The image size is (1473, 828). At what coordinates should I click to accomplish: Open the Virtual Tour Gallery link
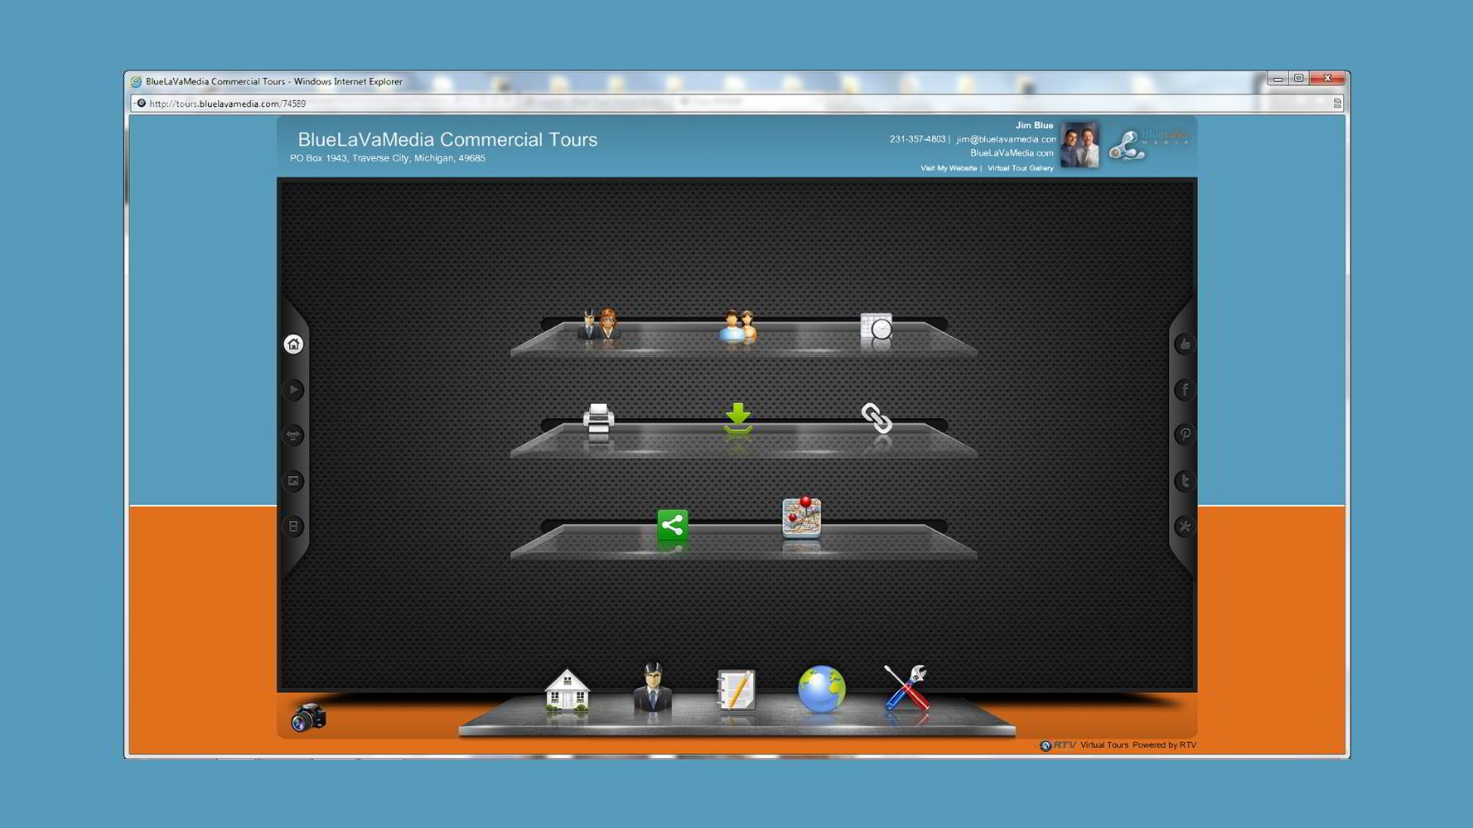[x=1021, y=168]
